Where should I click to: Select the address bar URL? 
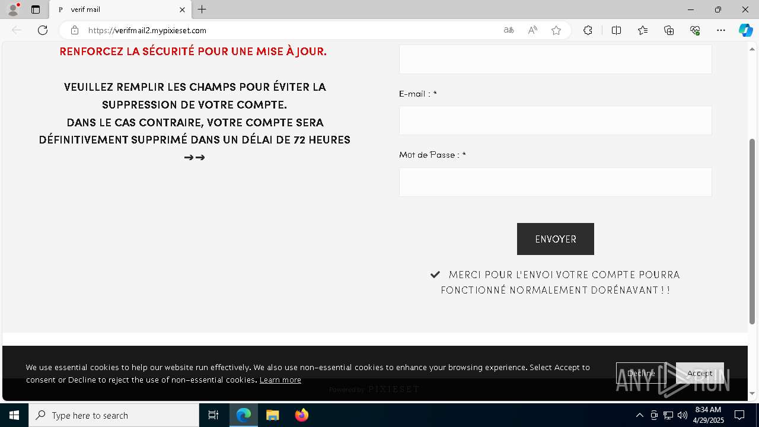click(147, 30)
